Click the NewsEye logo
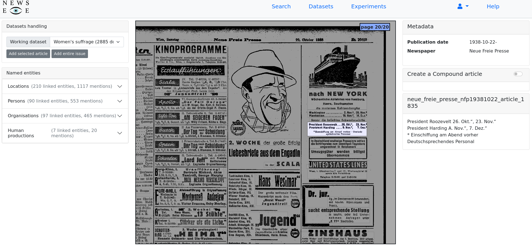Image resolution: width=532 pixels, height=247 pixels. [16, 7]
